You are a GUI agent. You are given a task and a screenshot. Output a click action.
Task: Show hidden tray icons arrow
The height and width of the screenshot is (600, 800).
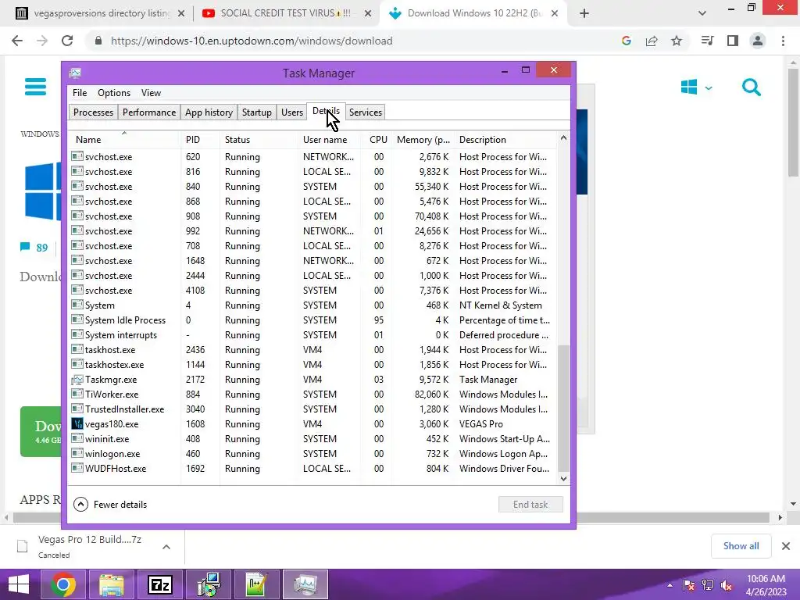pos(670,585)
